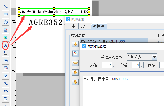Increase the 起始 value with up arrow

point(114,64)
